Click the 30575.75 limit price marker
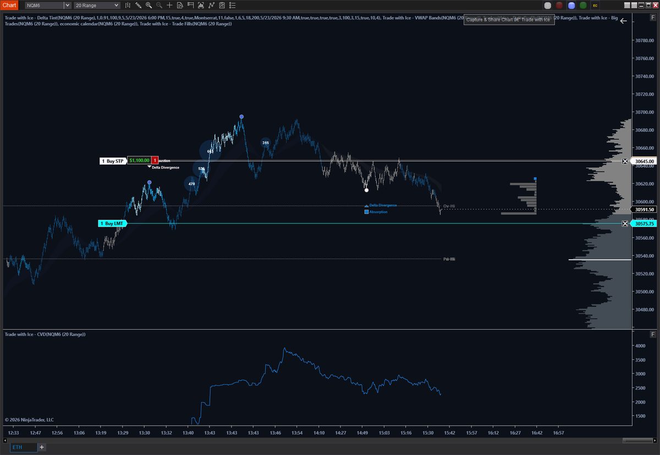660x455 pixels. click(x=644, y=224)
